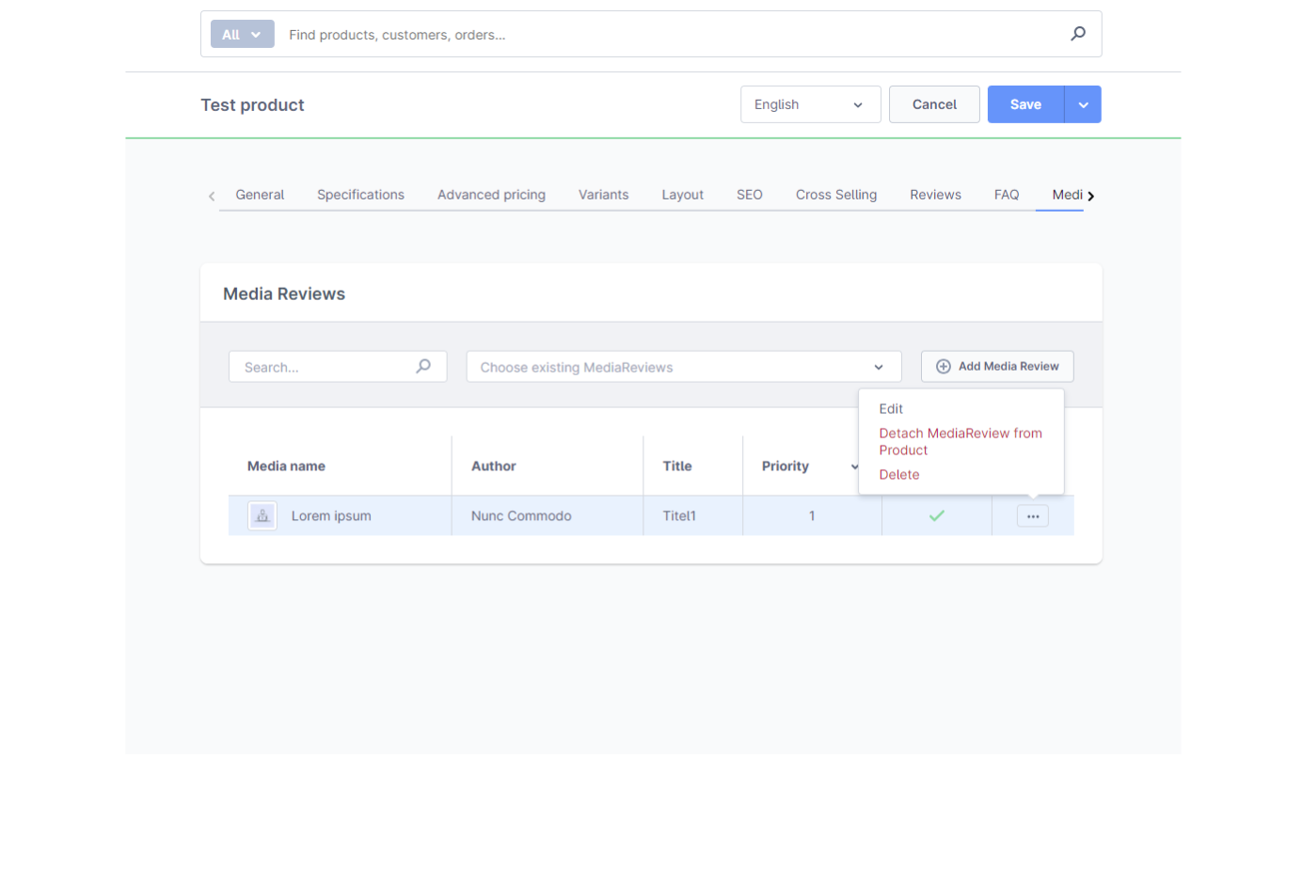The width and height of the screenshot is (1302, 885).
Task: Select the Media tab
Action: [x=1067, y=195]
